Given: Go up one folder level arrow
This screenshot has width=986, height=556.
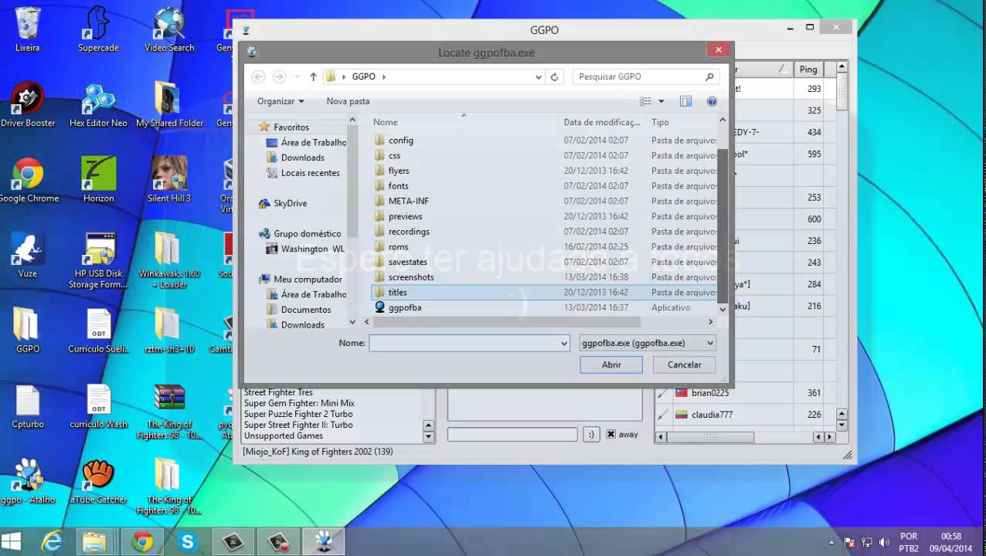Looking at the screenshot, I should pyautogui.click(x=313, y=76).
